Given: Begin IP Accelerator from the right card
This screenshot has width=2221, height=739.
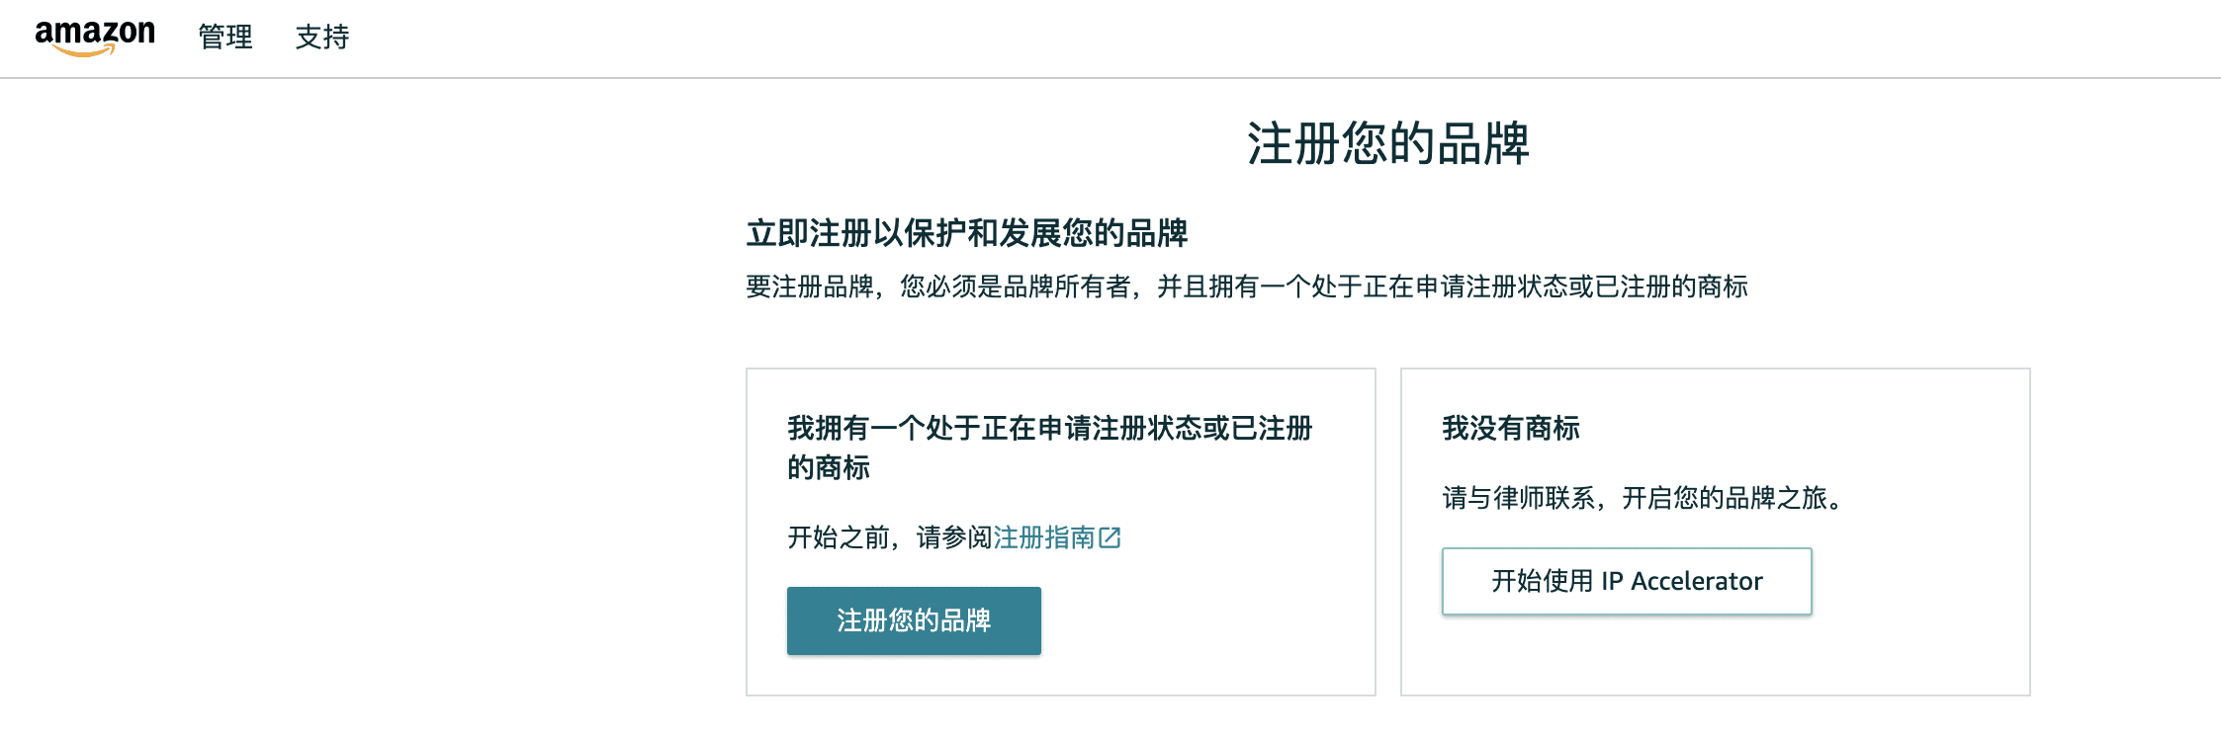Looking at the screenshot, I should tap(1626, 581).
